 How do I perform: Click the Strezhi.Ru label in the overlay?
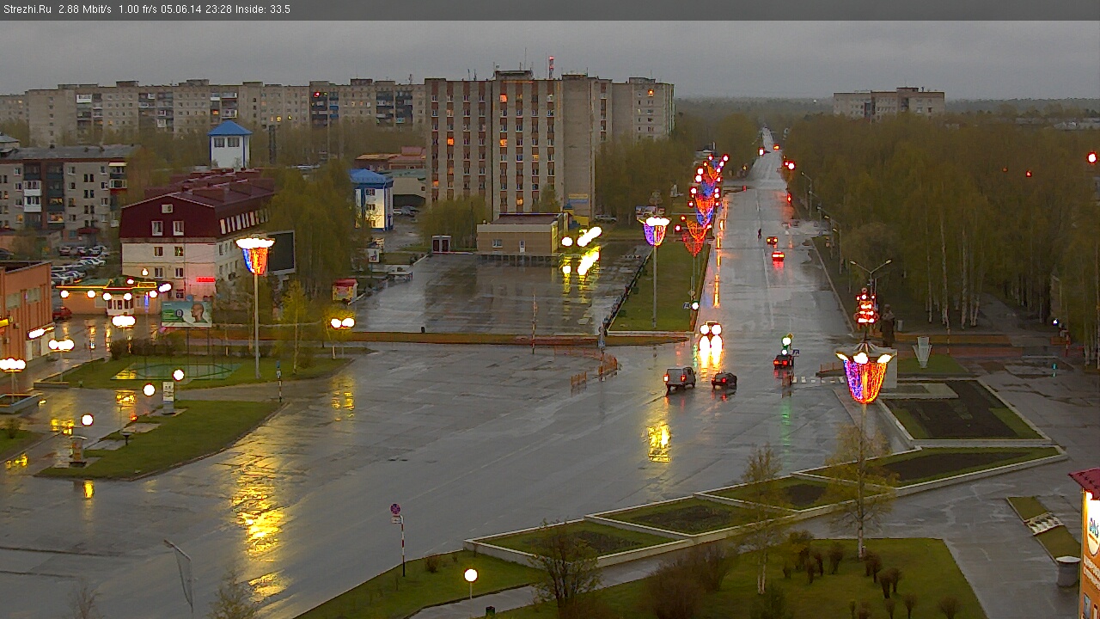point(27,9)
